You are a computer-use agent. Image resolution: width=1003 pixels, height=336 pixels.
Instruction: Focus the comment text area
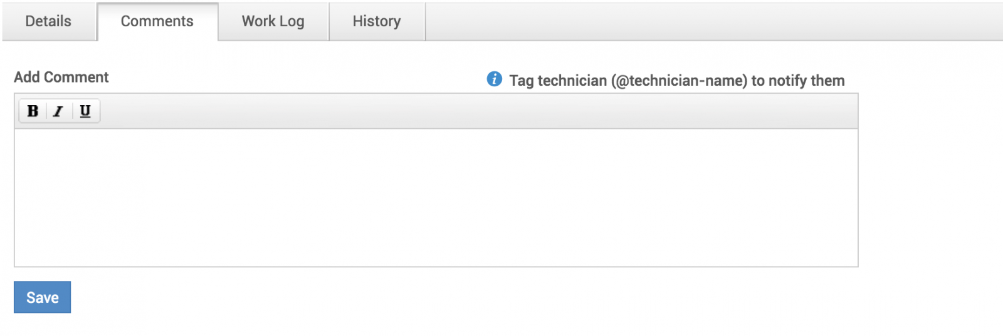[436, 197]
